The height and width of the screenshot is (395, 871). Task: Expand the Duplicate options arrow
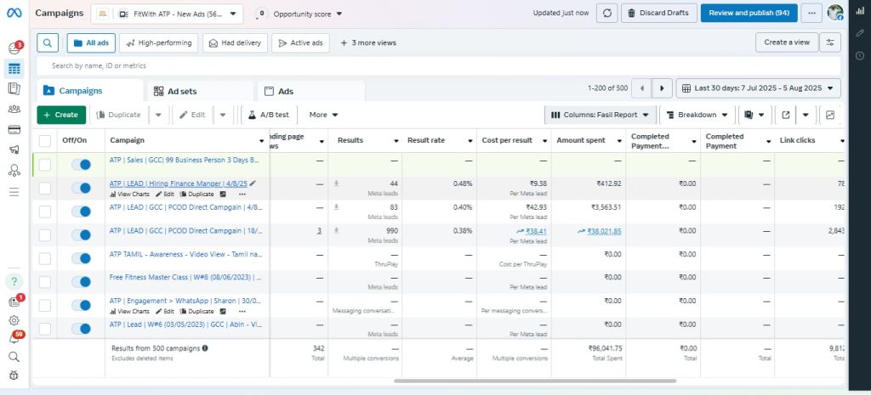[158, 115]
